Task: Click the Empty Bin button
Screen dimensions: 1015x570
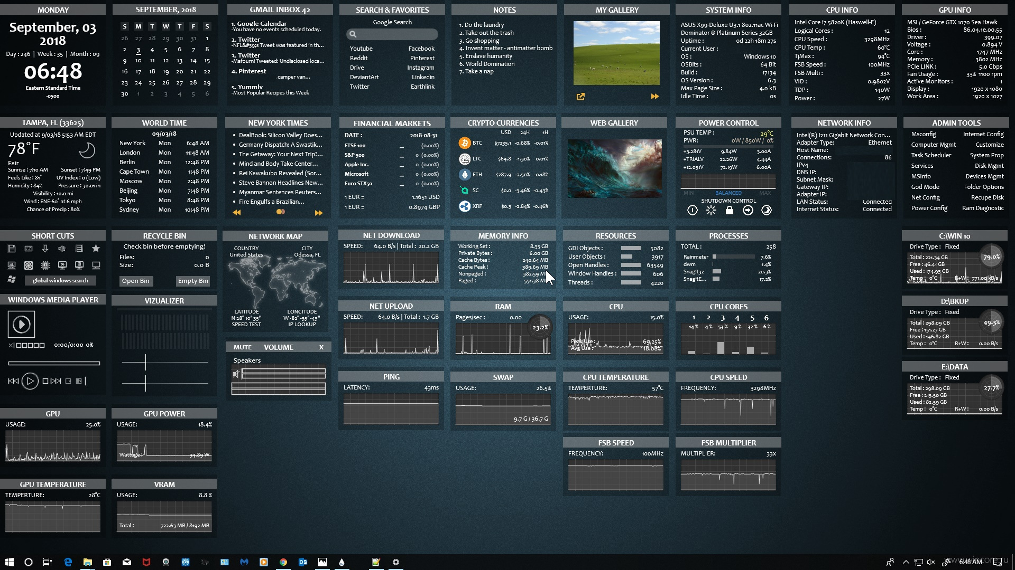Action: coord(193,281)
